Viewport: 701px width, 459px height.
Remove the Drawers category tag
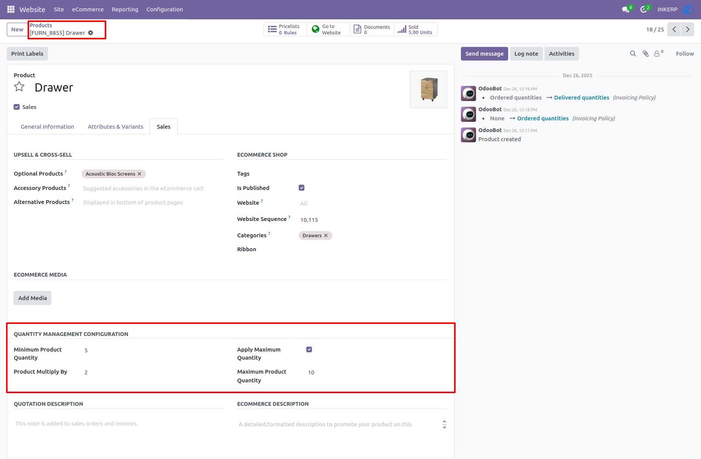coord(326,236)
